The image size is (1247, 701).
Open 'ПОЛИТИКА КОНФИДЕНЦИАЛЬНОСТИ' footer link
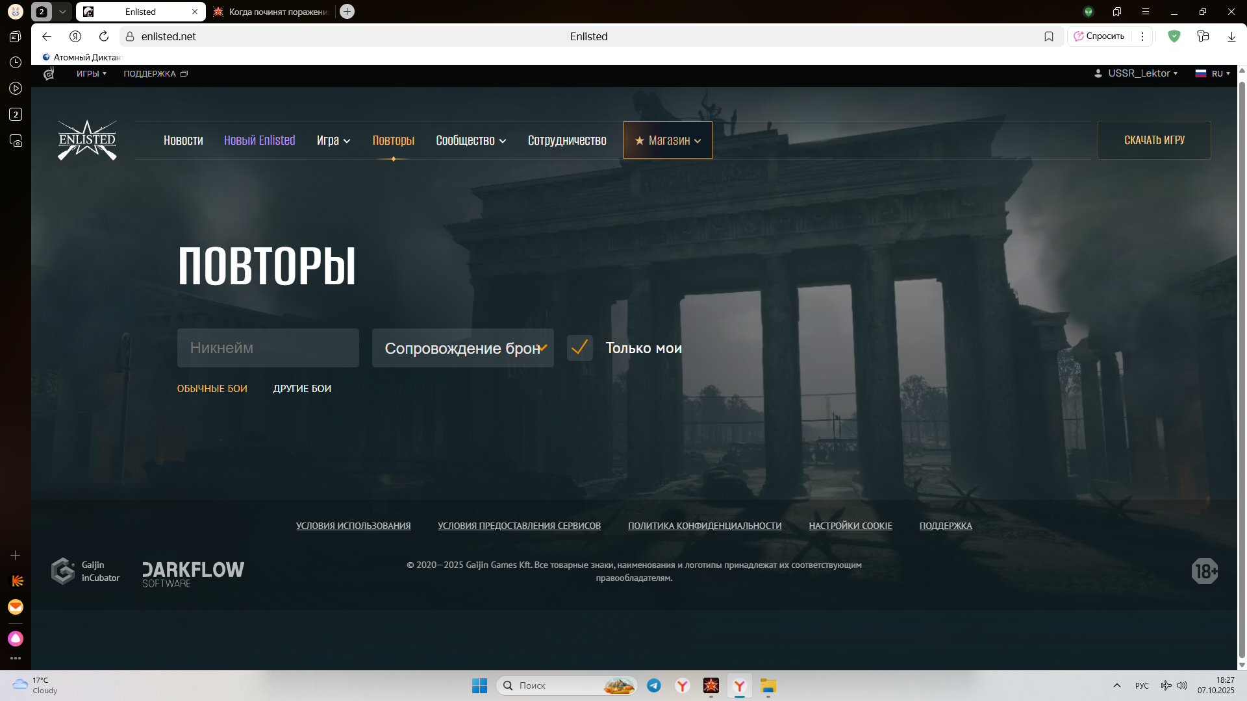pyautogui.click(x=704, y=526)
